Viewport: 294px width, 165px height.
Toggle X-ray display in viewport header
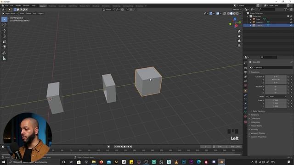(225, 13)
